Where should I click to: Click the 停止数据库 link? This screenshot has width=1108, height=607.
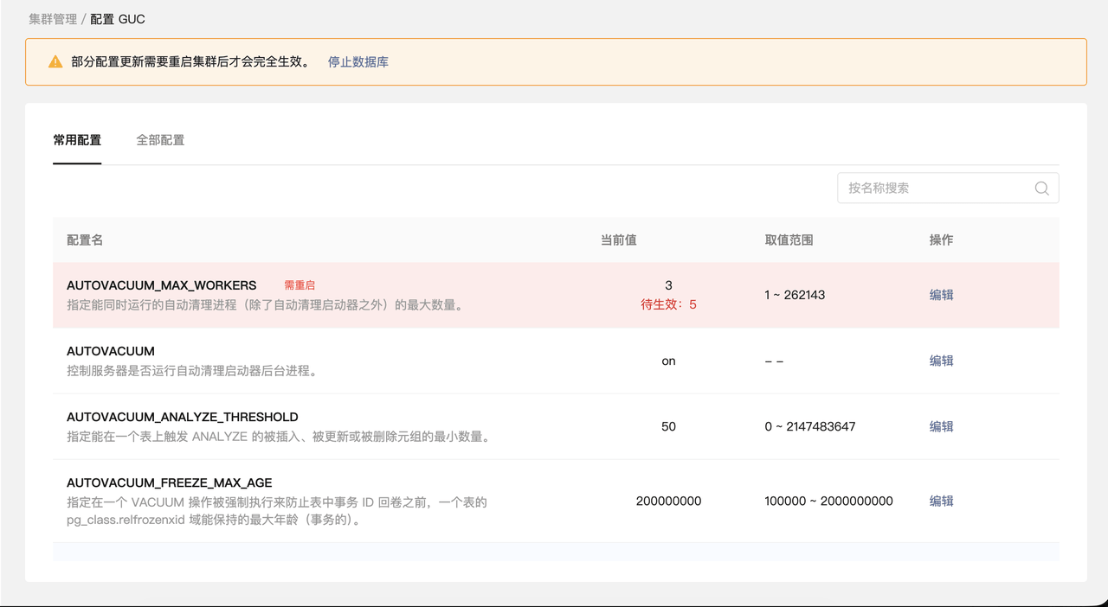point(358,62)
